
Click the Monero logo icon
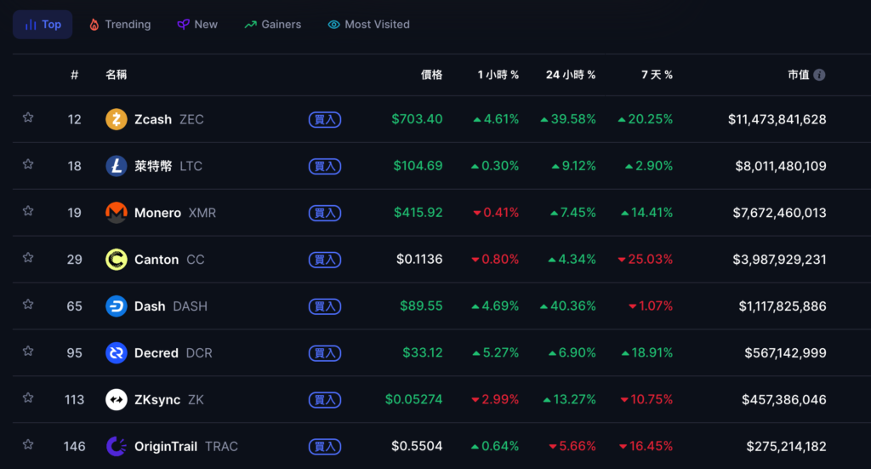click(117, 213)
